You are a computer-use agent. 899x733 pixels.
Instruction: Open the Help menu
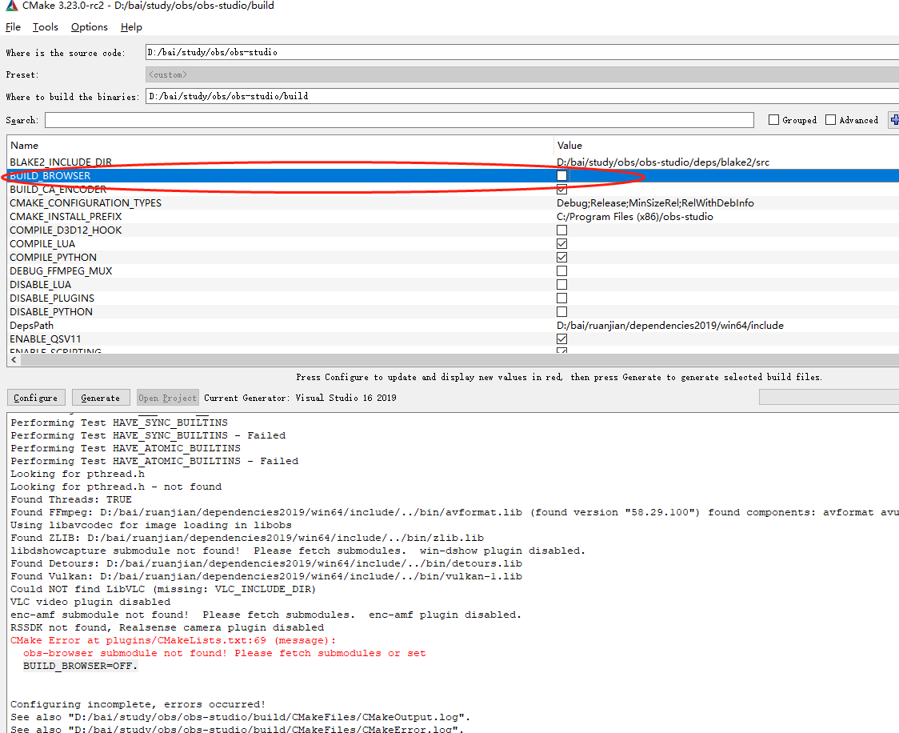(131, 27)
